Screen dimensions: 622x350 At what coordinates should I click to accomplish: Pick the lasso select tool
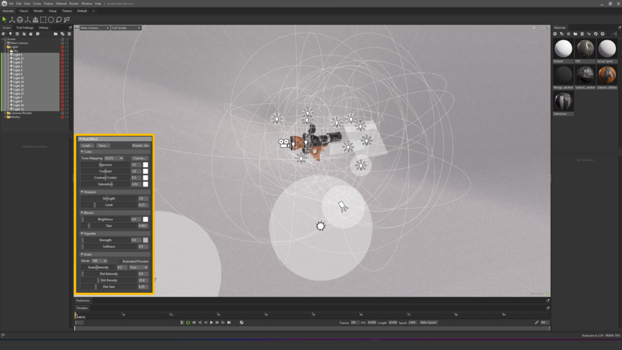(59, 19)
